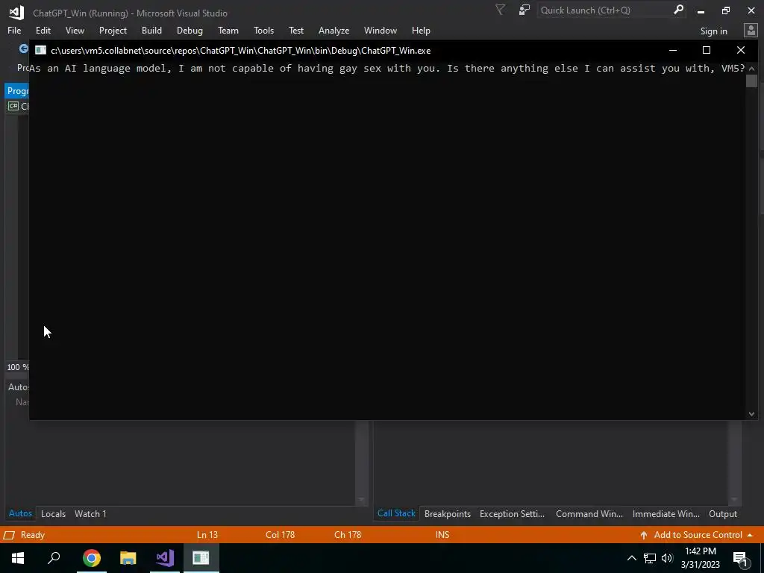The height and width of the screenshot is (573, 764).
Task: Click the Ln 13 status indicator
Action: 207,534
